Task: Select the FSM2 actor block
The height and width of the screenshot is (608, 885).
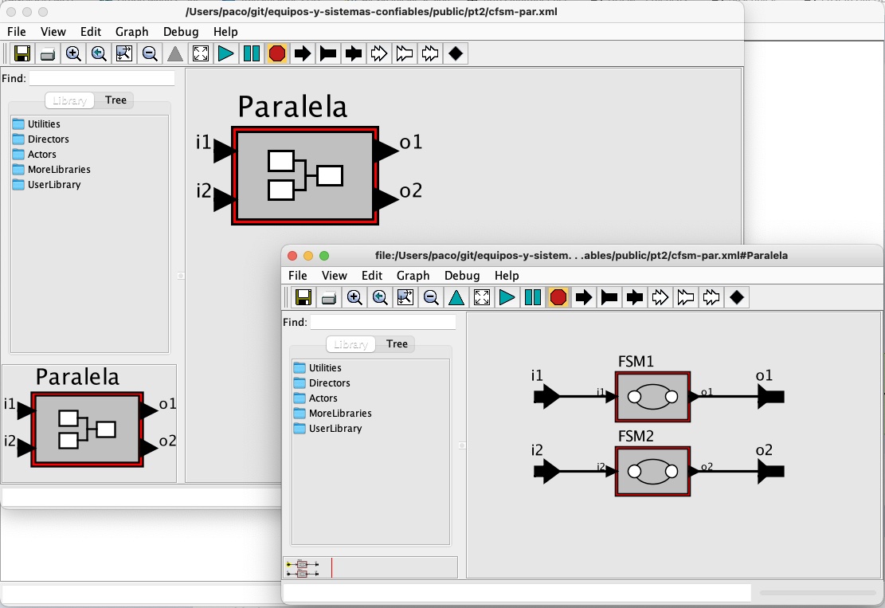Action: (x=652, y=472)
